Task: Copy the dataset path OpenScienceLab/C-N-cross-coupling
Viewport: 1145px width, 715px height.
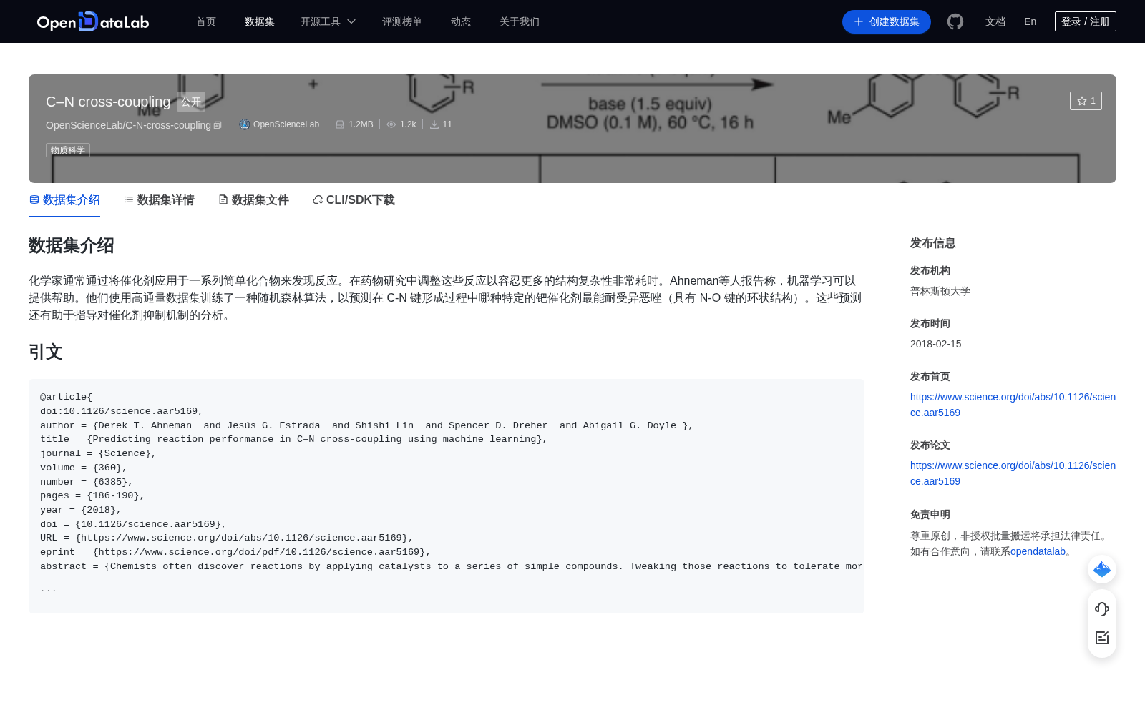Action: pos(218,125)
